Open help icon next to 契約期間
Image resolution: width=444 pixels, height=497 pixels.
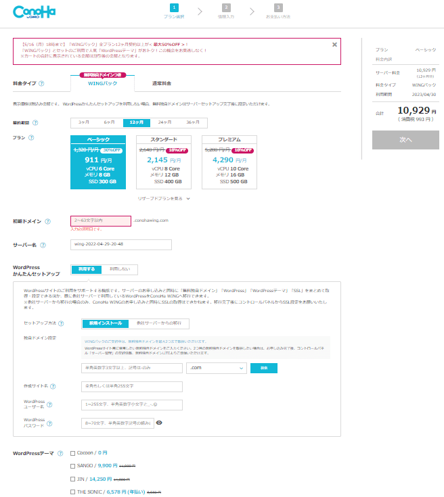(35, 122)
